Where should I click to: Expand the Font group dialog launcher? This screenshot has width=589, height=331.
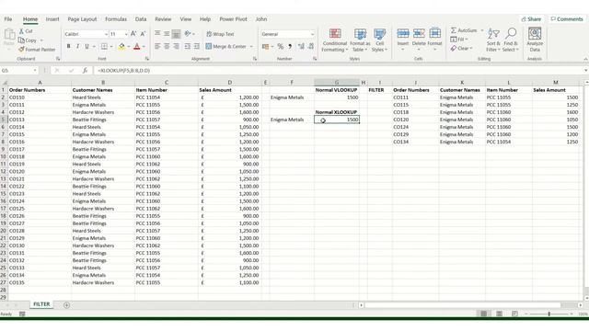(147, 59)
